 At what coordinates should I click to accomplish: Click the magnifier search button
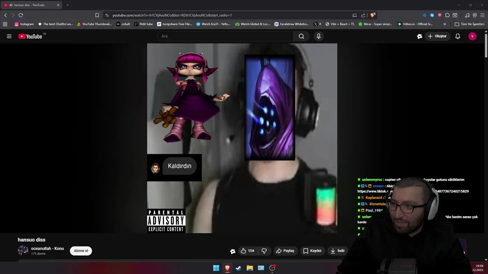[x=302, y=36]
